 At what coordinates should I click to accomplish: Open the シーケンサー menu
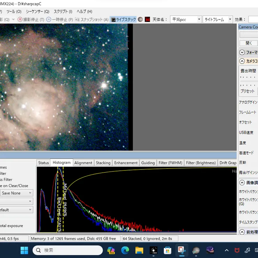37,12
